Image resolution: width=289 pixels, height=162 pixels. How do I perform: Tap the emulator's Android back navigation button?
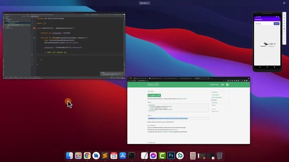(260, 67)
